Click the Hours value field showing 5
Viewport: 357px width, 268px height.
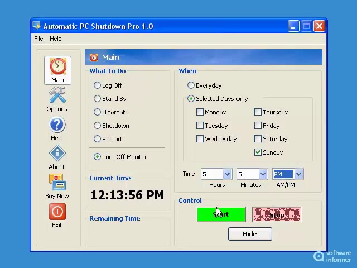(212, 174)
